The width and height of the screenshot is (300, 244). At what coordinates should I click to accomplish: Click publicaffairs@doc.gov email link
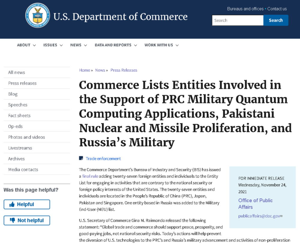259,216
